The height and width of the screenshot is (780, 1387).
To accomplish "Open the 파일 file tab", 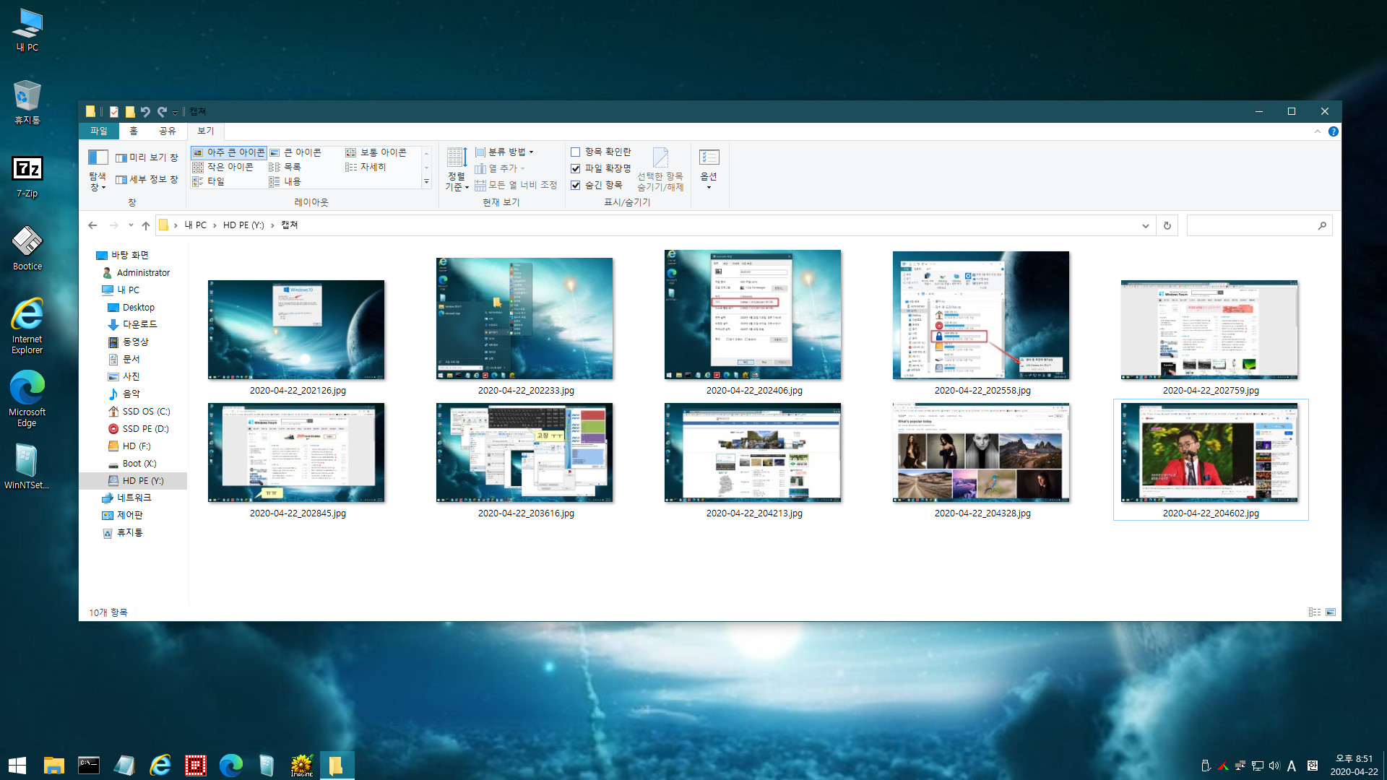I will coord(99,131).
